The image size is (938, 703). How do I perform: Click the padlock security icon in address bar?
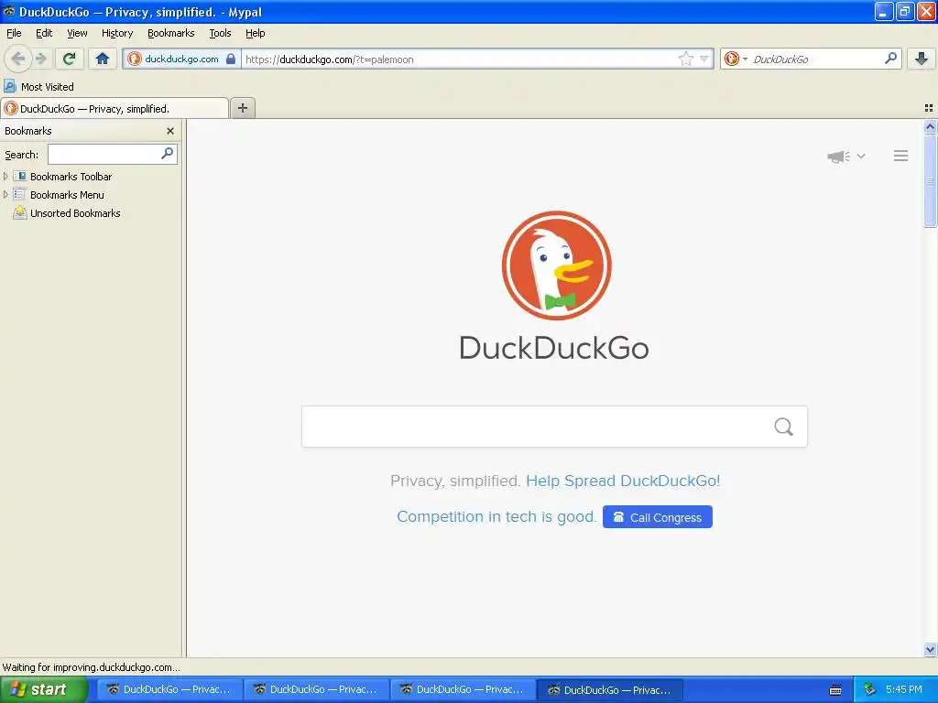230,59
